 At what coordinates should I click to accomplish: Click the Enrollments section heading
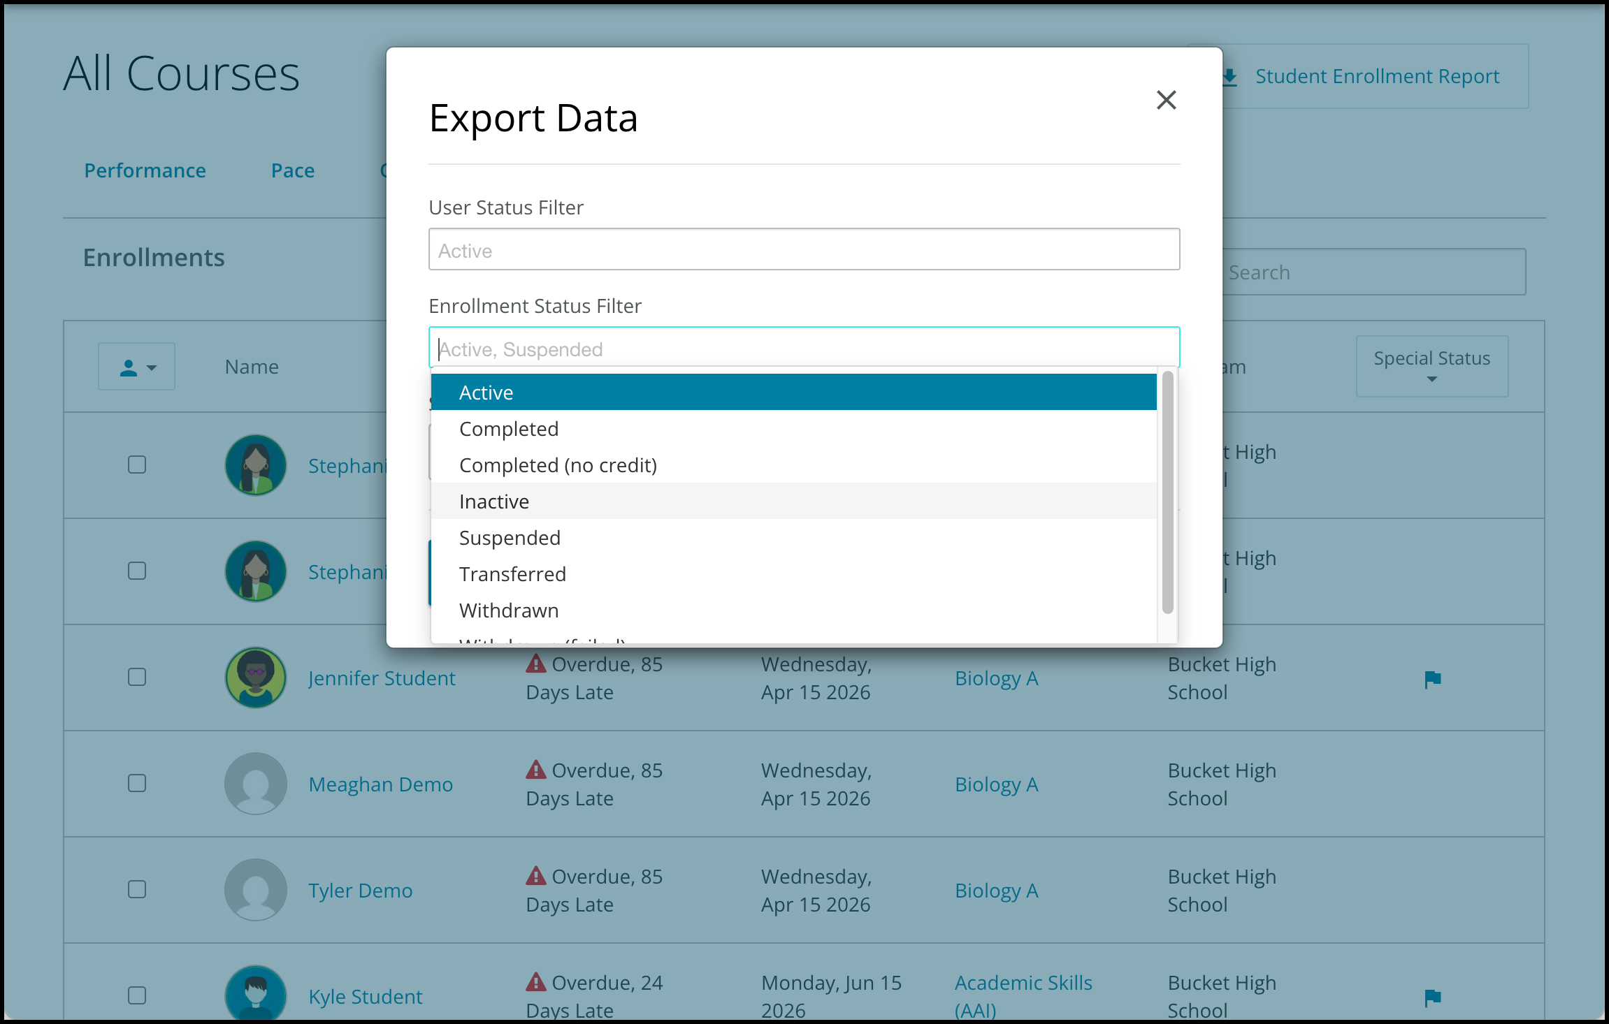tap(154, 258)
